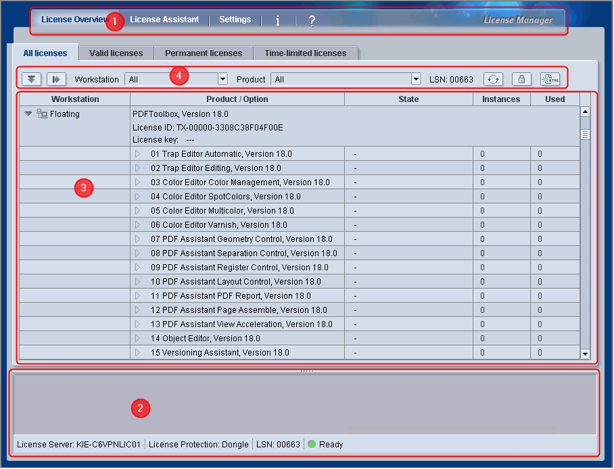
Task: Open the Workstation dropdown
Action: [222, 80]
